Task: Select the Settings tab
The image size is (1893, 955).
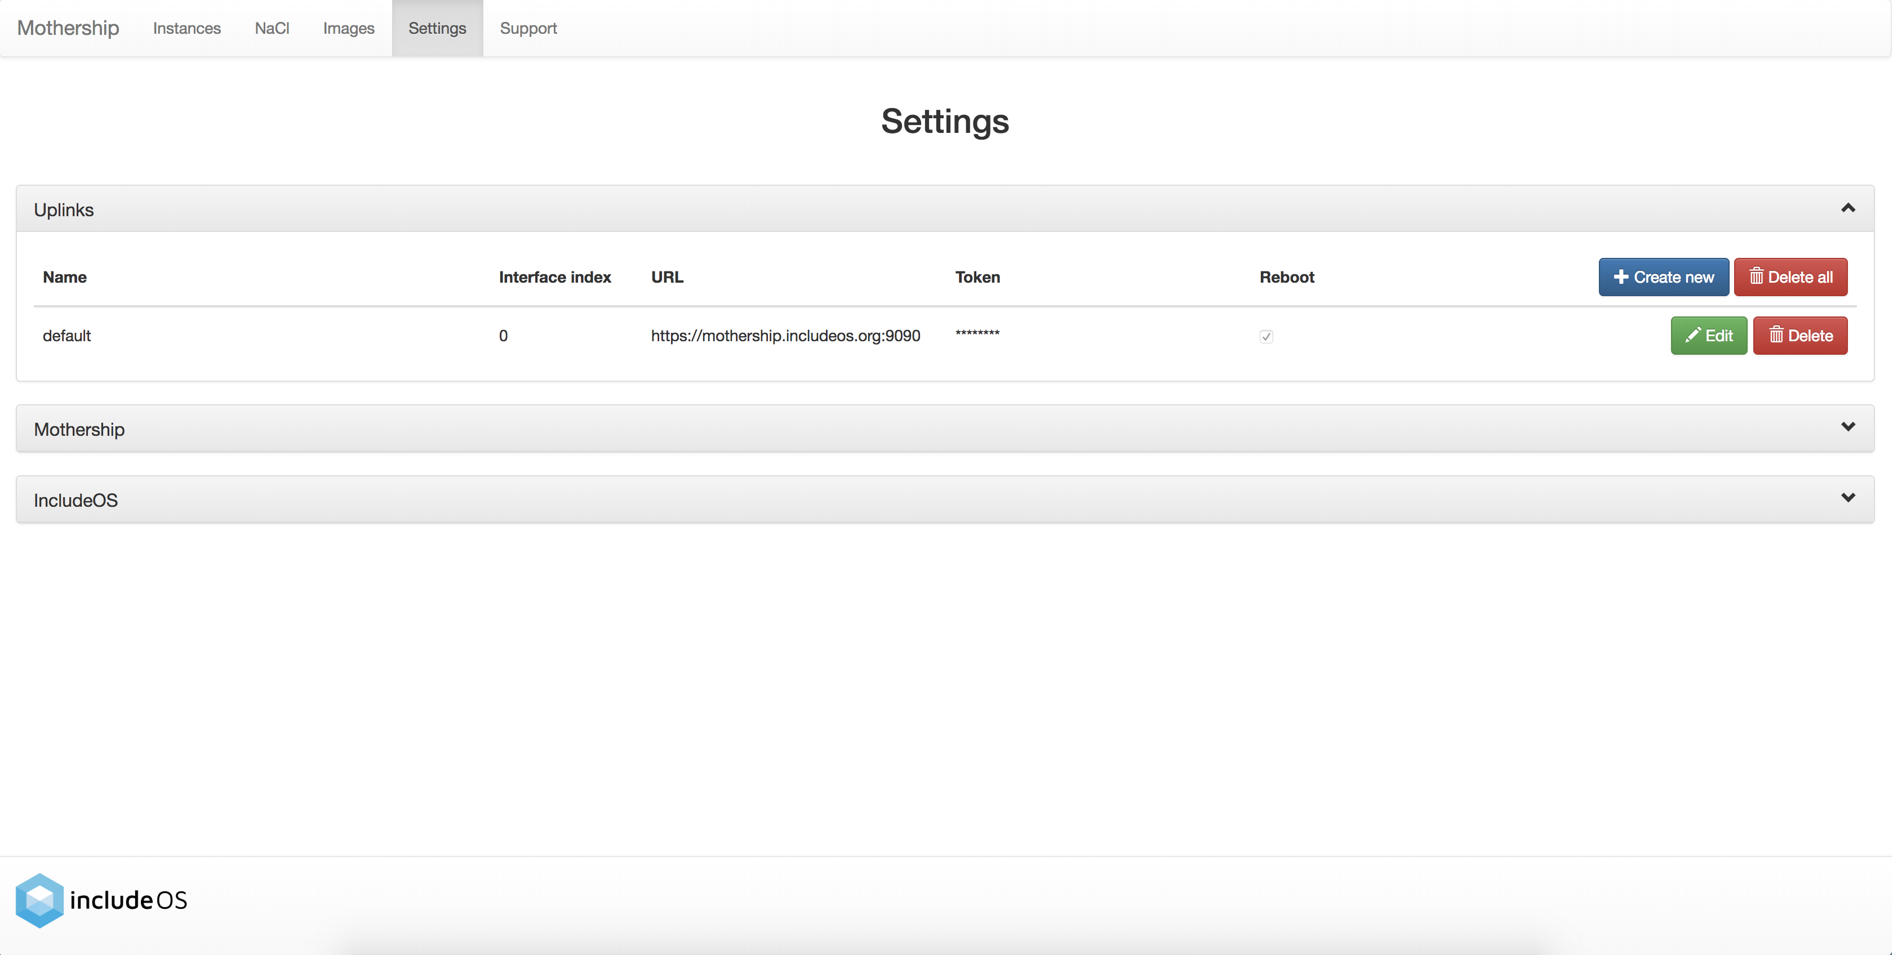Action: [437, 28]
